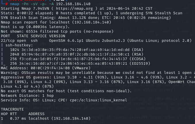Click the cpe:/o:linux:linux_kernel text
Viewport: 195px width, 124px height.
(x=99, y=100)
